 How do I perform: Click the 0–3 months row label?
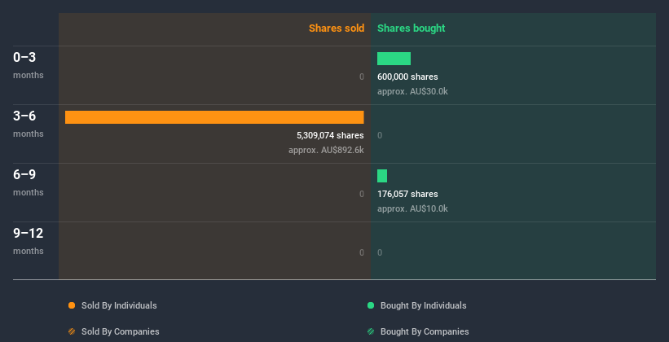(x=29, y=65)
